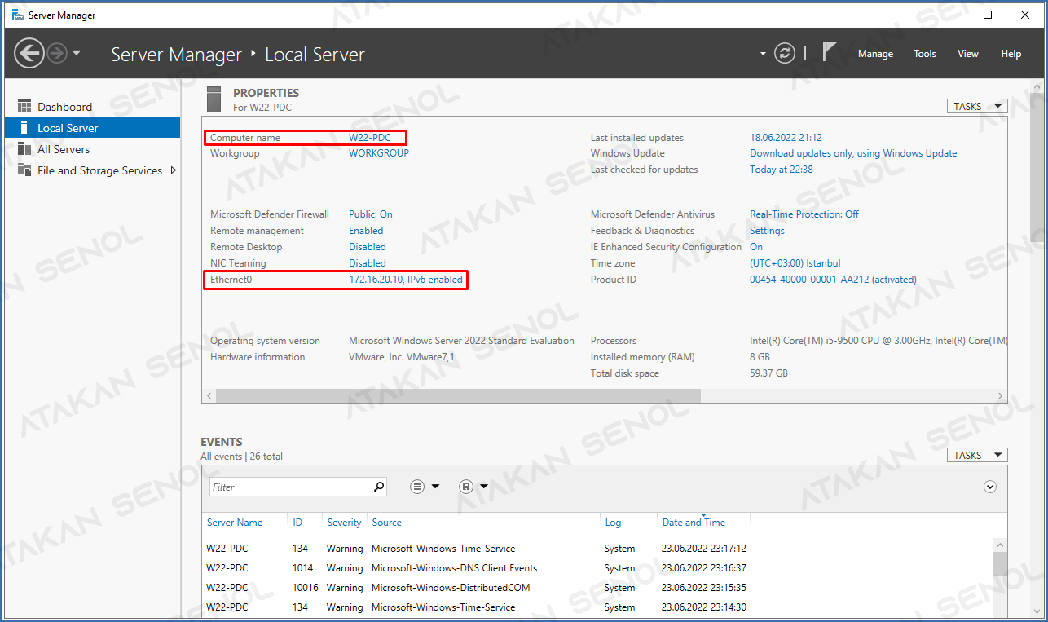Open the dropdown arrow beside the refresh icon
The image size is (1048, 622).
[x=764, y=54]
